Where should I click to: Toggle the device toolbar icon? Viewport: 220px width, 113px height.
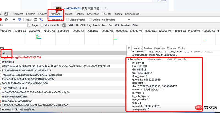[x=6, y=14]
